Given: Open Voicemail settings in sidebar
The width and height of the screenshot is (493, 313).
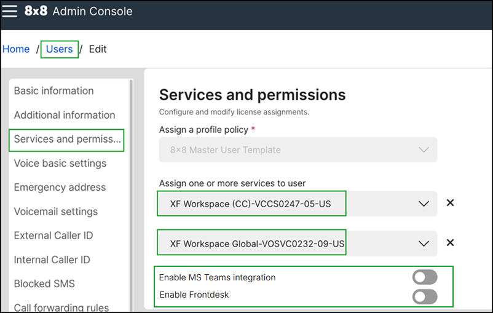Looking at the screenshot, I should tap(56, 212).
